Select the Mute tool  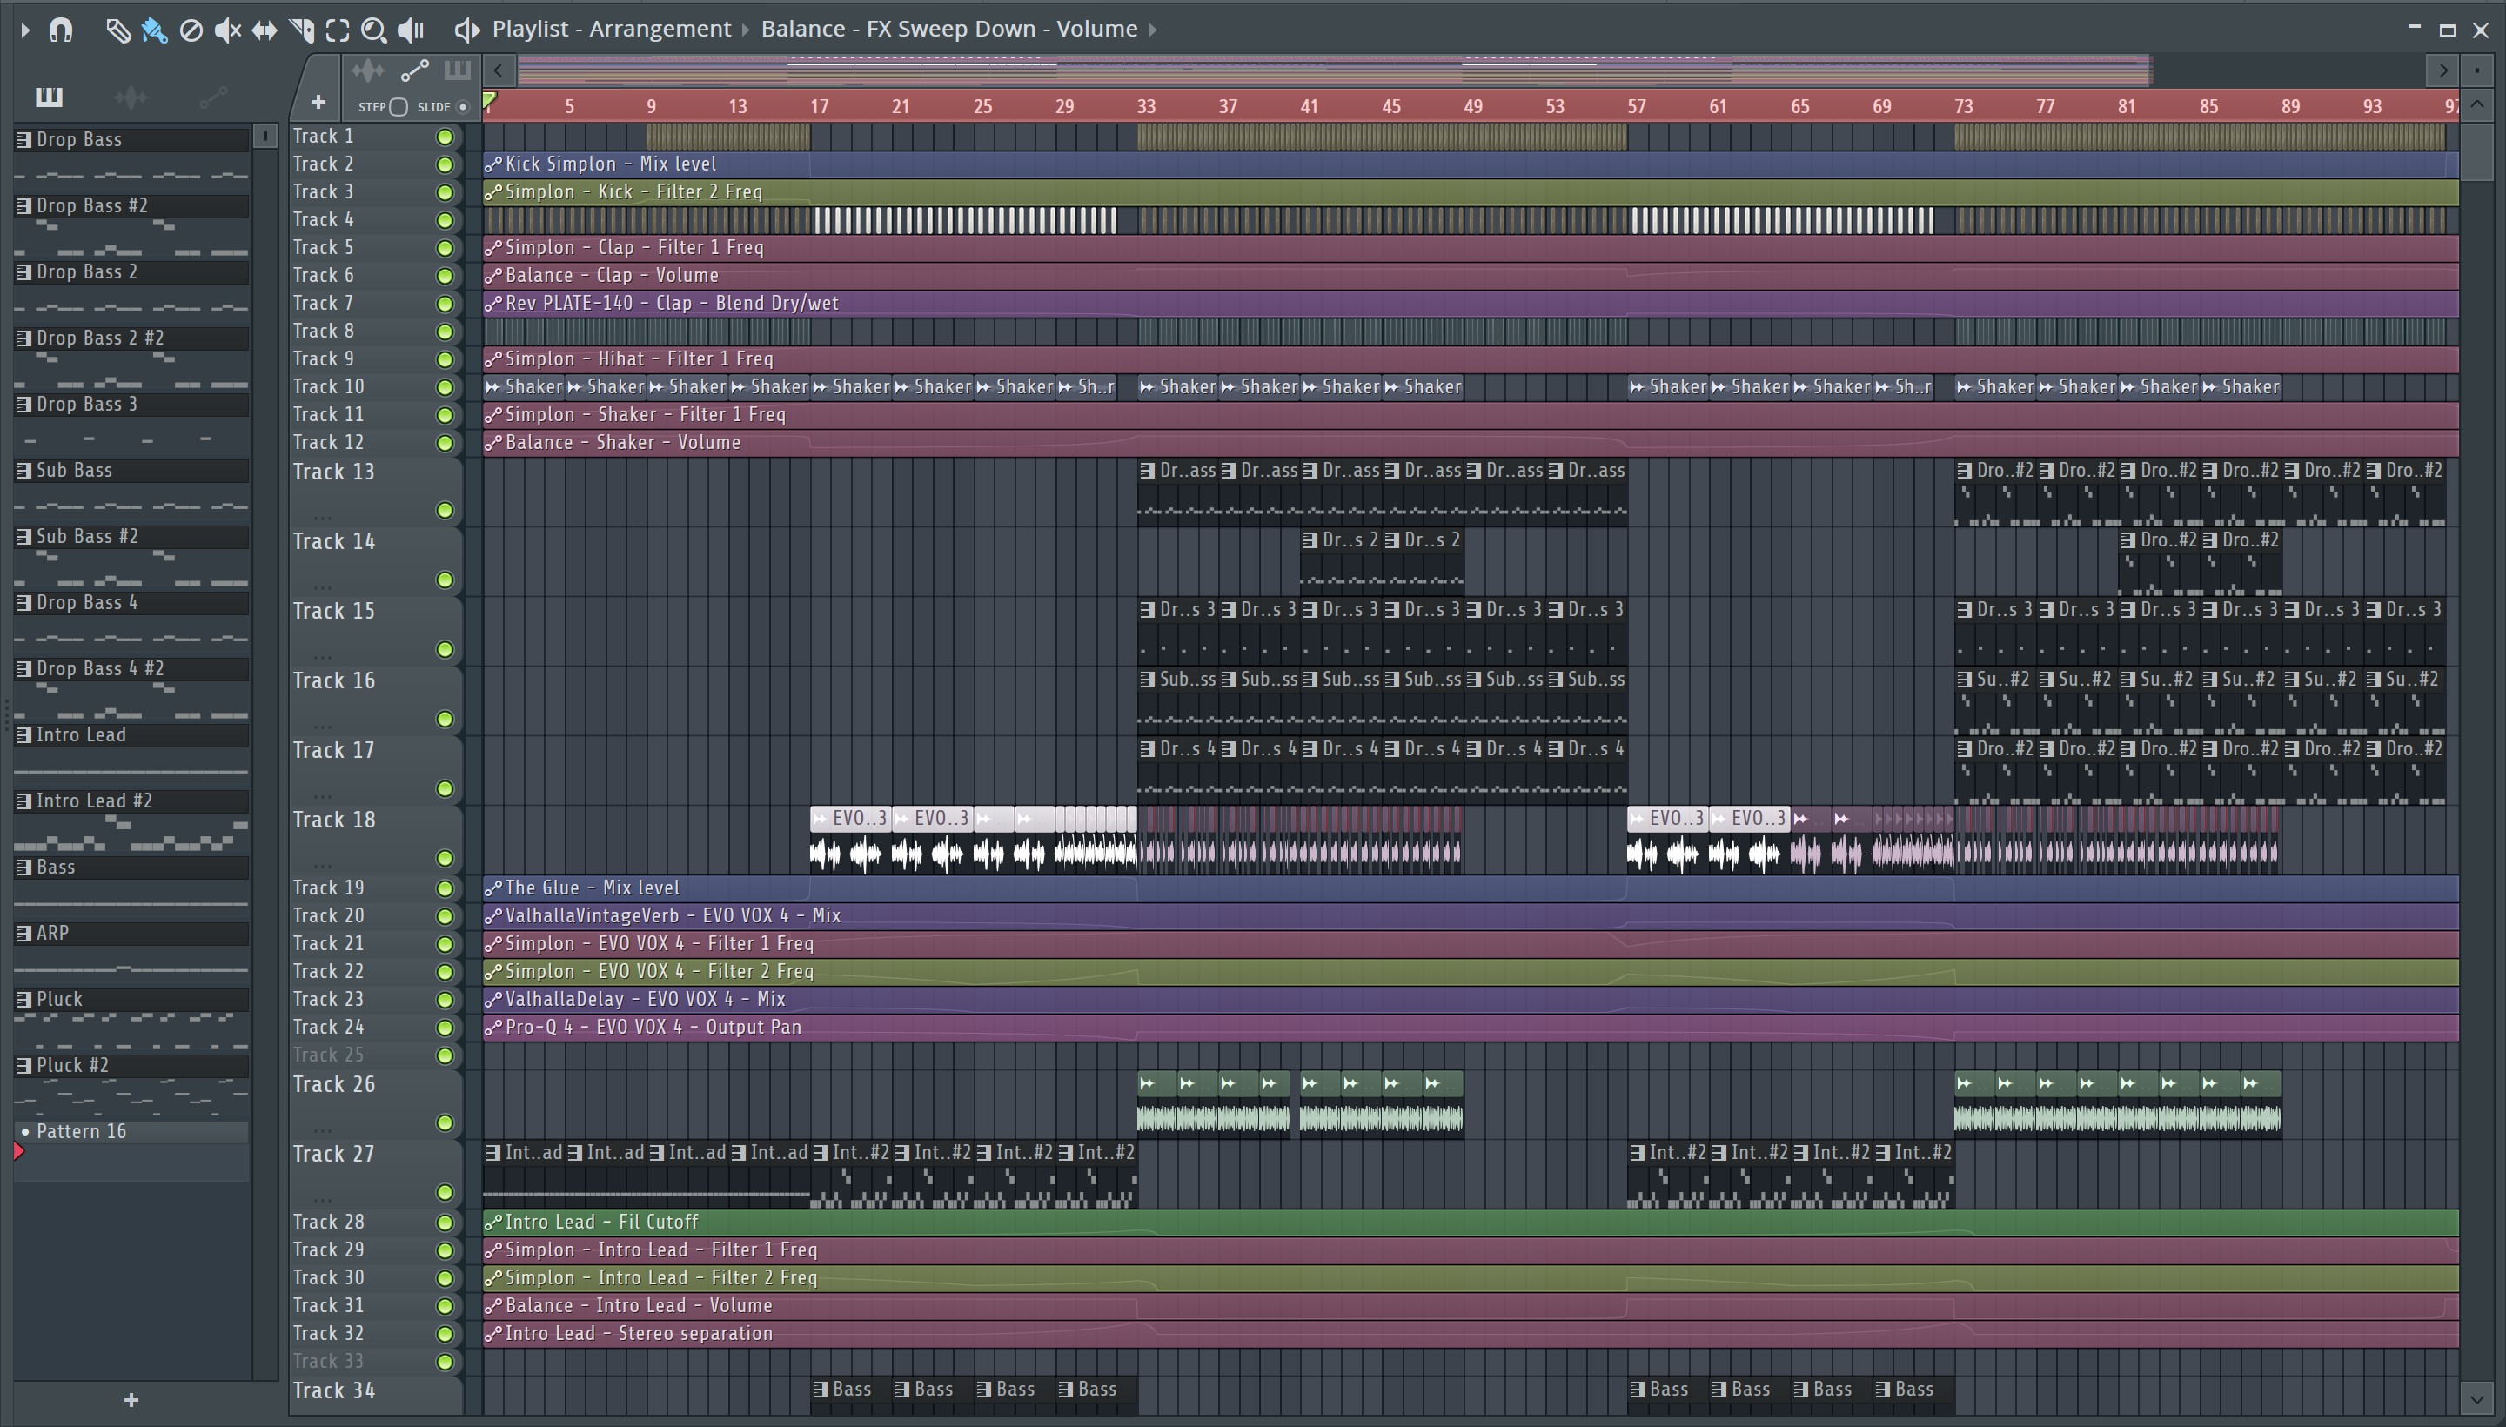pos(227,30)
